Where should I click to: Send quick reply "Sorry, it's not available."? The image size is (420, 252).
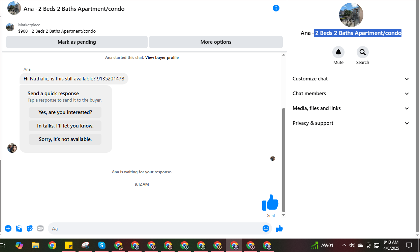tap(65, 139)
